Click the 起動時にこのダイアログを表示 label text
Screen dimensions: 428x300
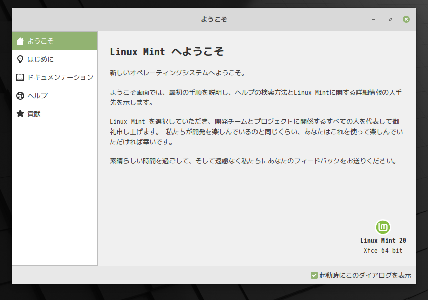(x=365, y=275)
